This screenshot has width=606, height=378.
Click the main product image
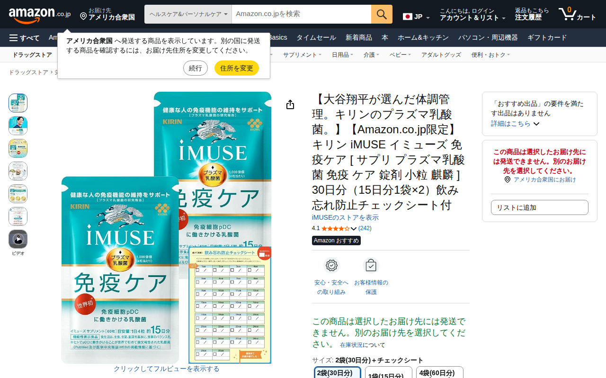point(167,228)
